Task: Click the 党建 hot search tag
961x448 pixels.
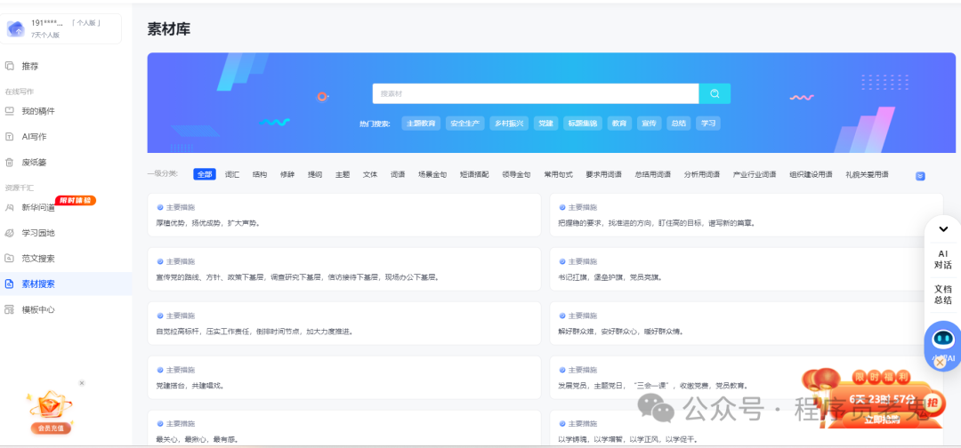Action: click(x=546, y=123)
